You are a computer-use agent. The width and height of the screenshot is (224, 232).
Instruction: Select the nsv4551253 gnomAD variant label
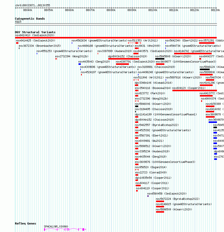pos(64,51)
